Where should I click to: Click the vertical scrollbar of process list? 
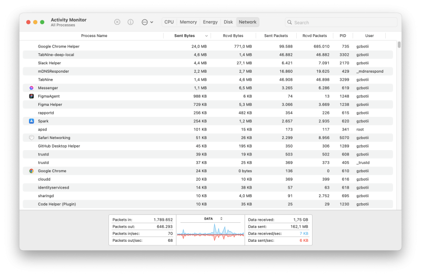click(399, 45)
